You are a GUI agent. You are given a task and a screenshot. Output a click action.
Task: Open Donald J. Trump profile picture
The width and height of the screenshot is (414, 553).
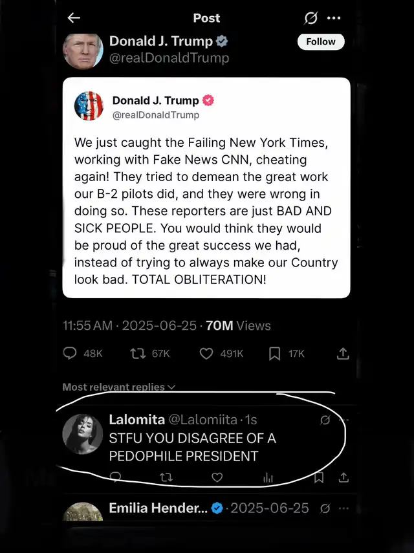pyautogui.click(x=83, y=49)
